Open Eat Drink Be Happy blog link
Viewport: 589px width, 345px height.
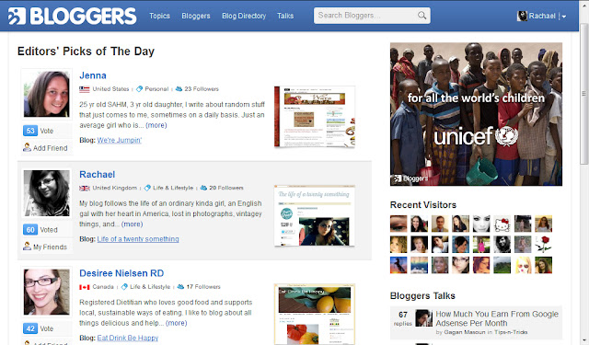coord(128,338)
